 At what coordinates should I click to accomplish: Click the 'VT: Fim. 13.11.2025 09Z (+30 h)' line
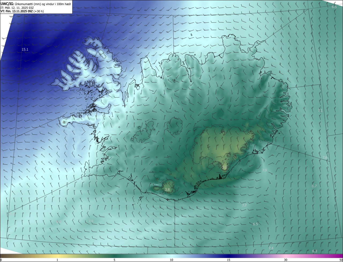[x=22, y=11]
